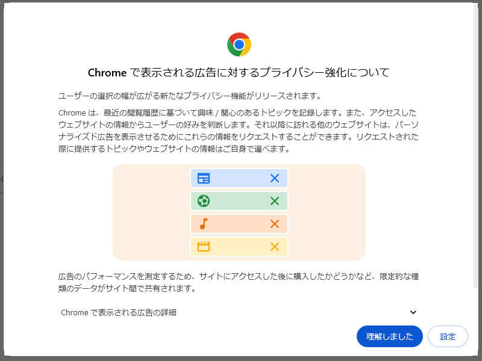Open 設定 to adjust ad privacy options
This screenshot has height=361, width=482.
448,336
